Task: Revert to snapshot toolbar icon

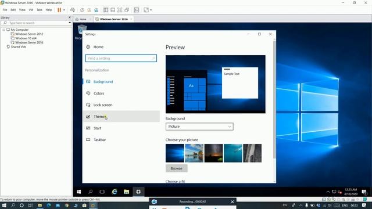Action: coord(89,10)
